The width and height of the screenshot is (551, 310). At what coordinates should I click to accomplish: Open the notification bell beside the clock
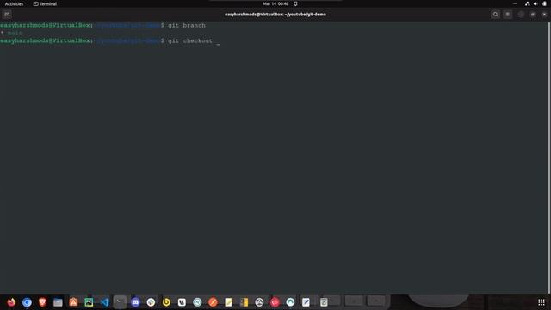(295, 3)
